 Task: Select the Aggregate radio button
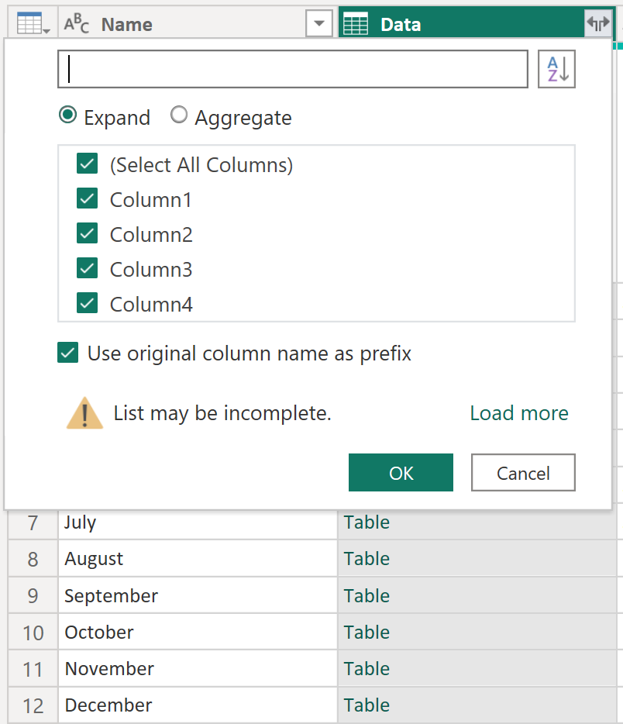click(x=179, y=116)
